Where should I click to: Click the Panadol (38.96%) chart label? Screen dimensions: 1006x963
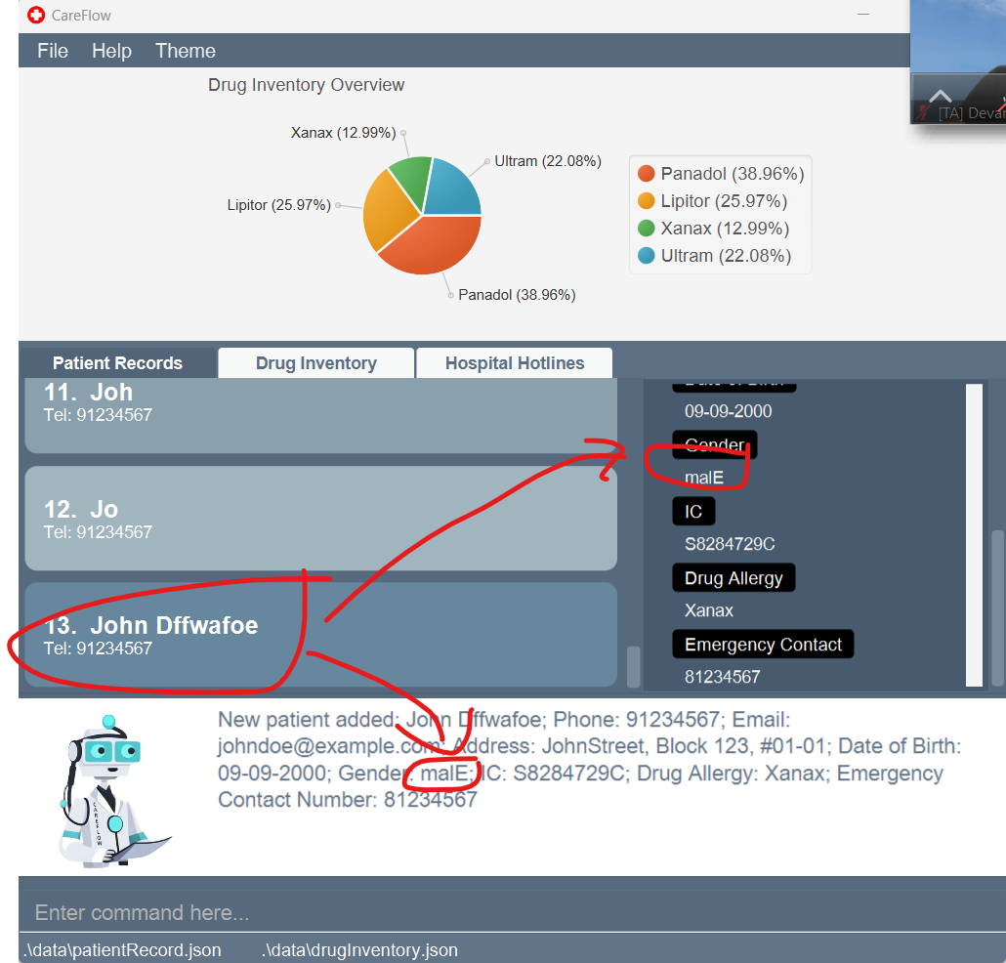517,295
